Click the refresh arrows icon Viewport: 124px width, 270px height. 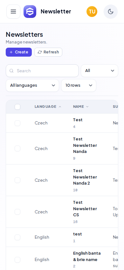40,52
